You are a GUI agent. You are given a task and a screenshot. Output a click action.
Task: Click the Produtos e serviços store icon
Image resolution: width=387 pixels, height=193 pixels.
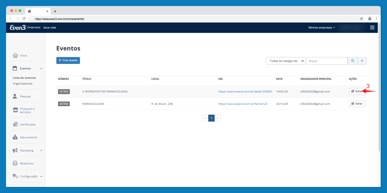15,110
